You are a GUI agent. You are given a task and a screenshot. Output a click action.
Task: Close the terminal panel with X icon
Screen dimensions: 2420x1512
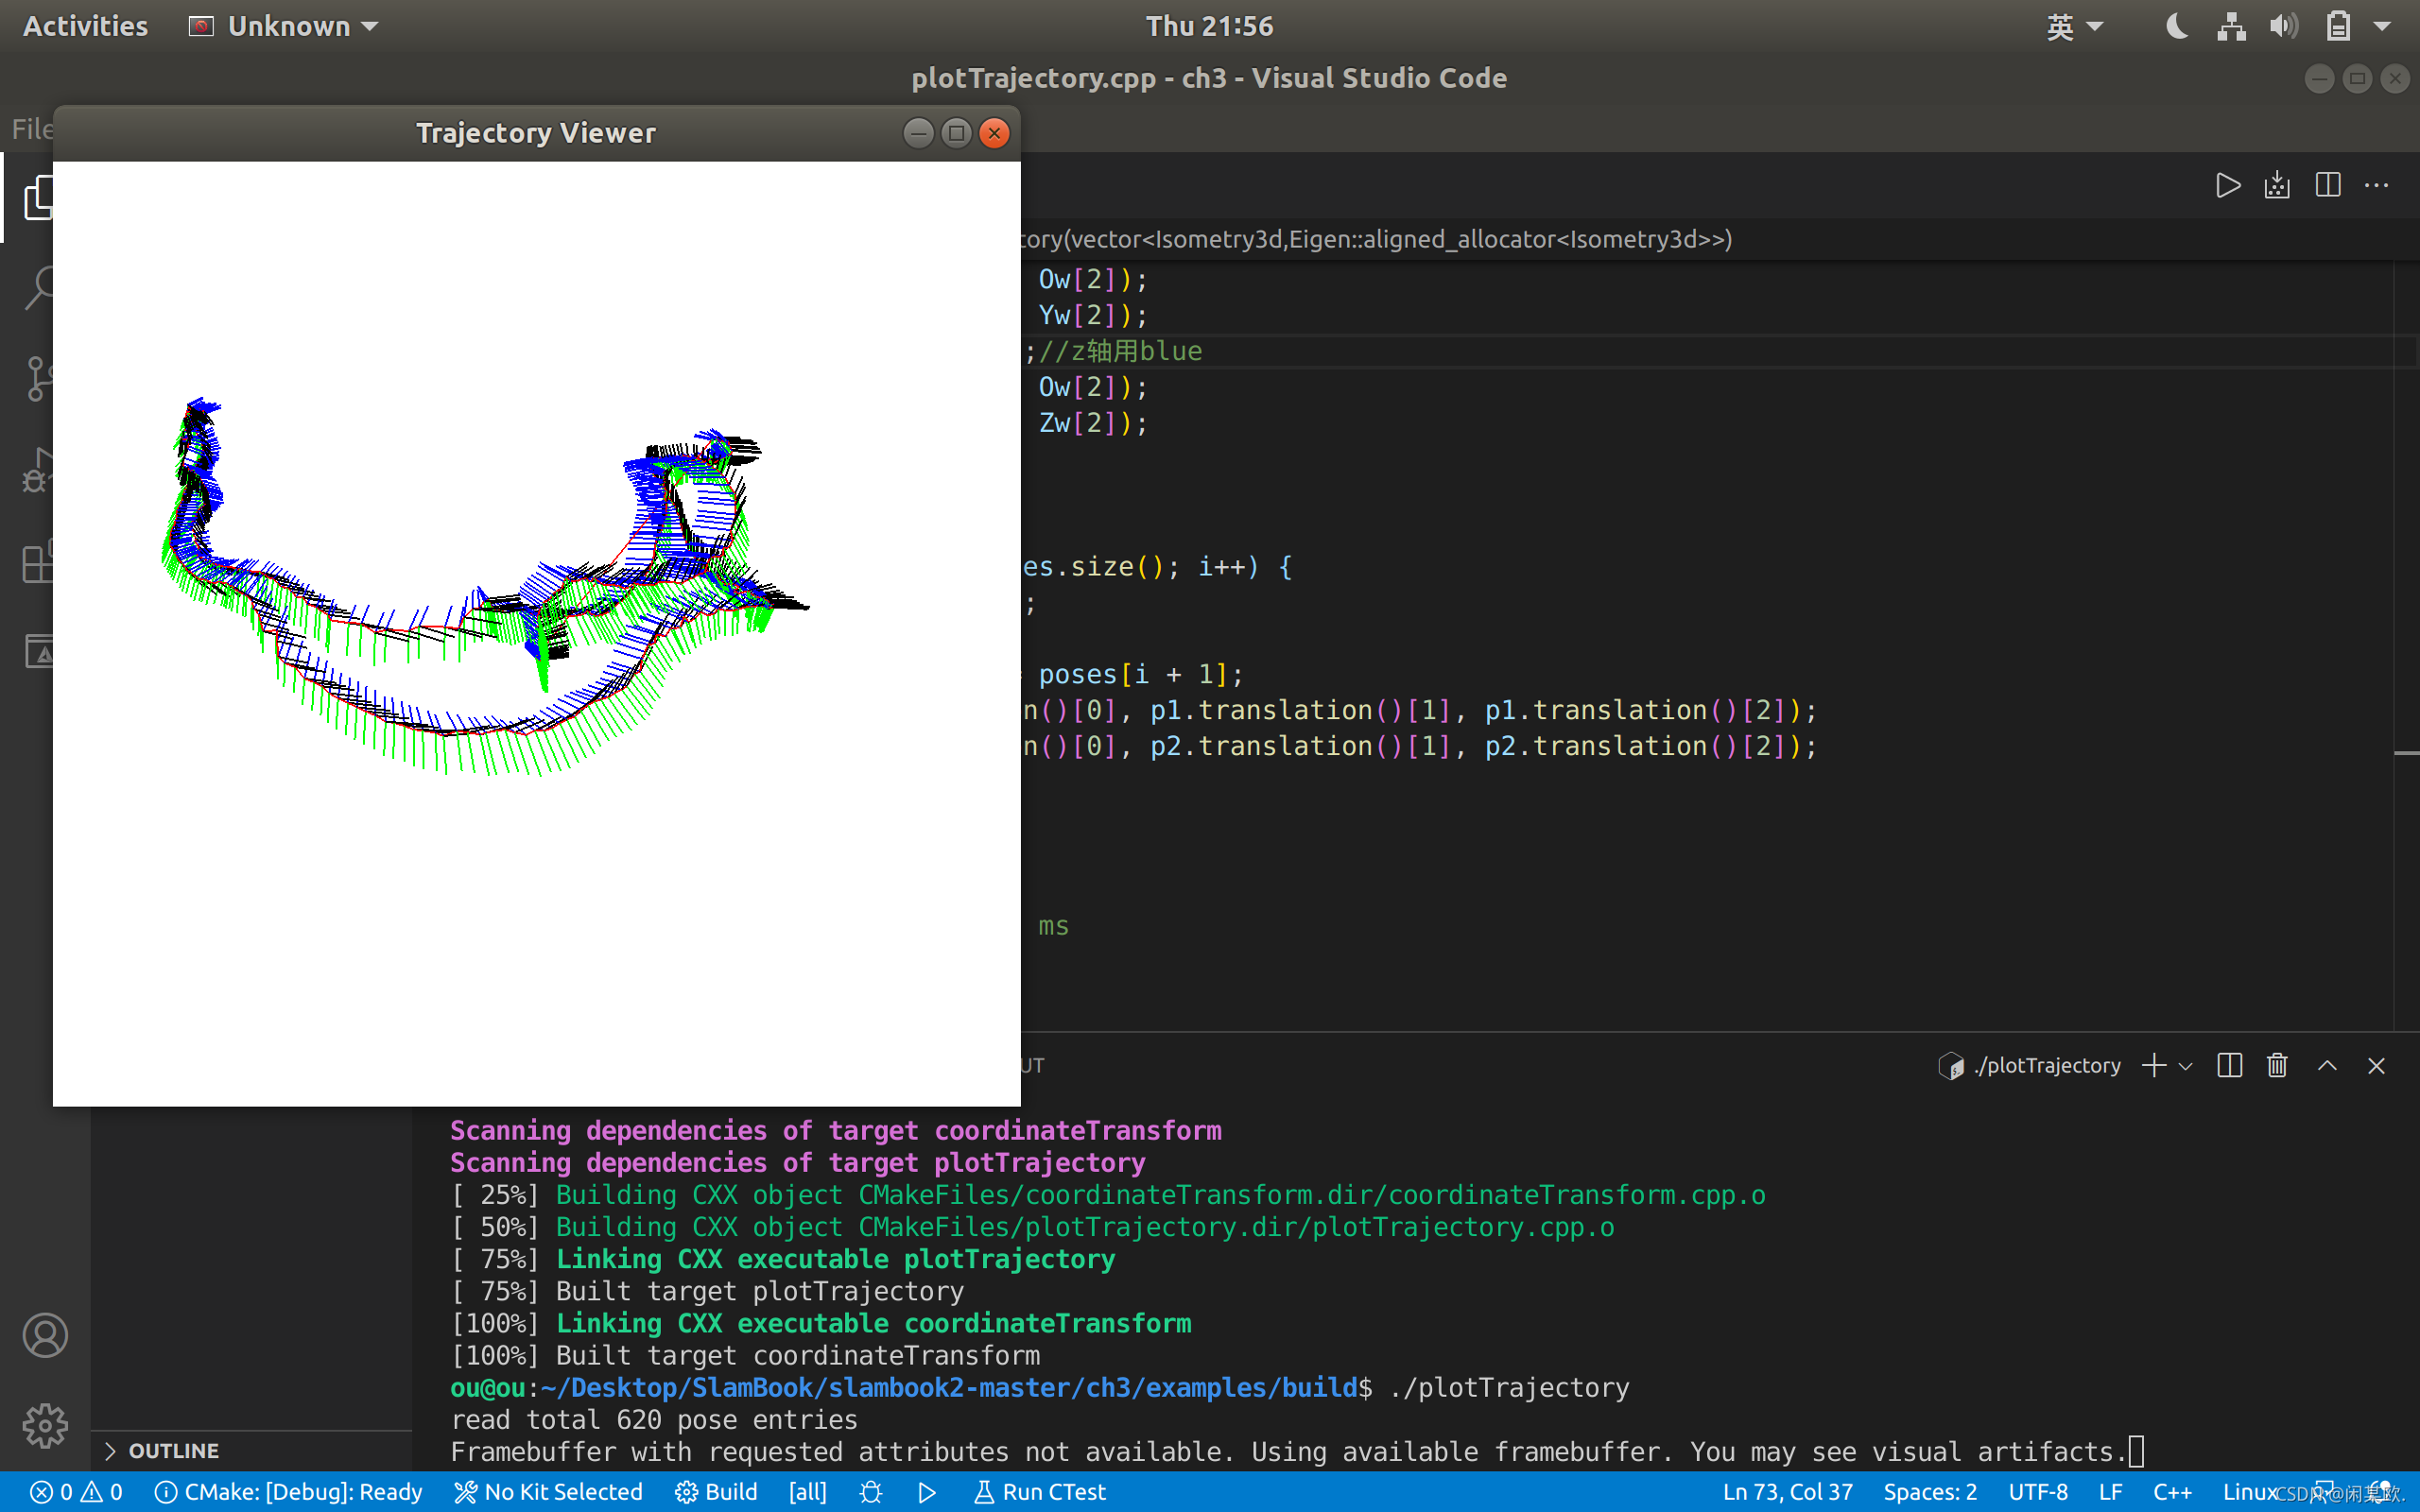coord(2376,1066)
